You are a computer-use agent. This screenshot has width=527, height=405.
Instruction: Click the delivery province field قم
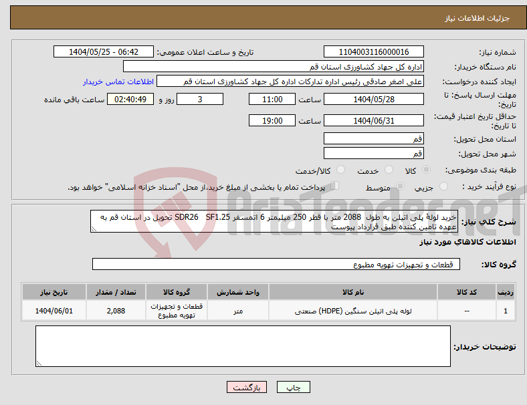pos(373,138)
